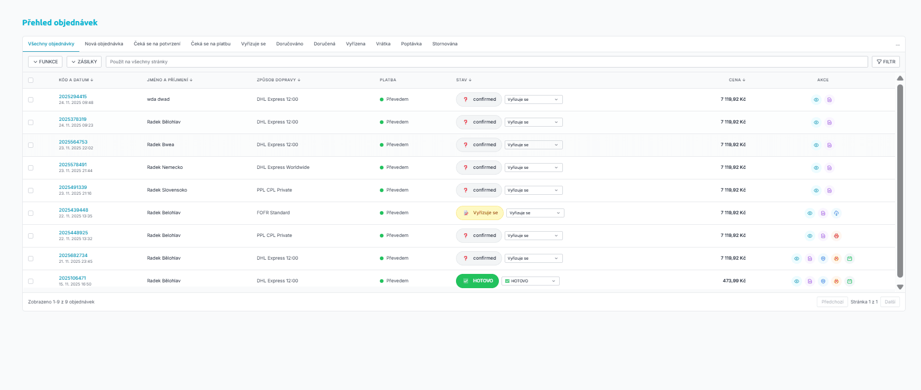Select the checkbox for order 2025106471
Image resolution: width=921 pixels, height=390 pixels.
coord(31,281)
